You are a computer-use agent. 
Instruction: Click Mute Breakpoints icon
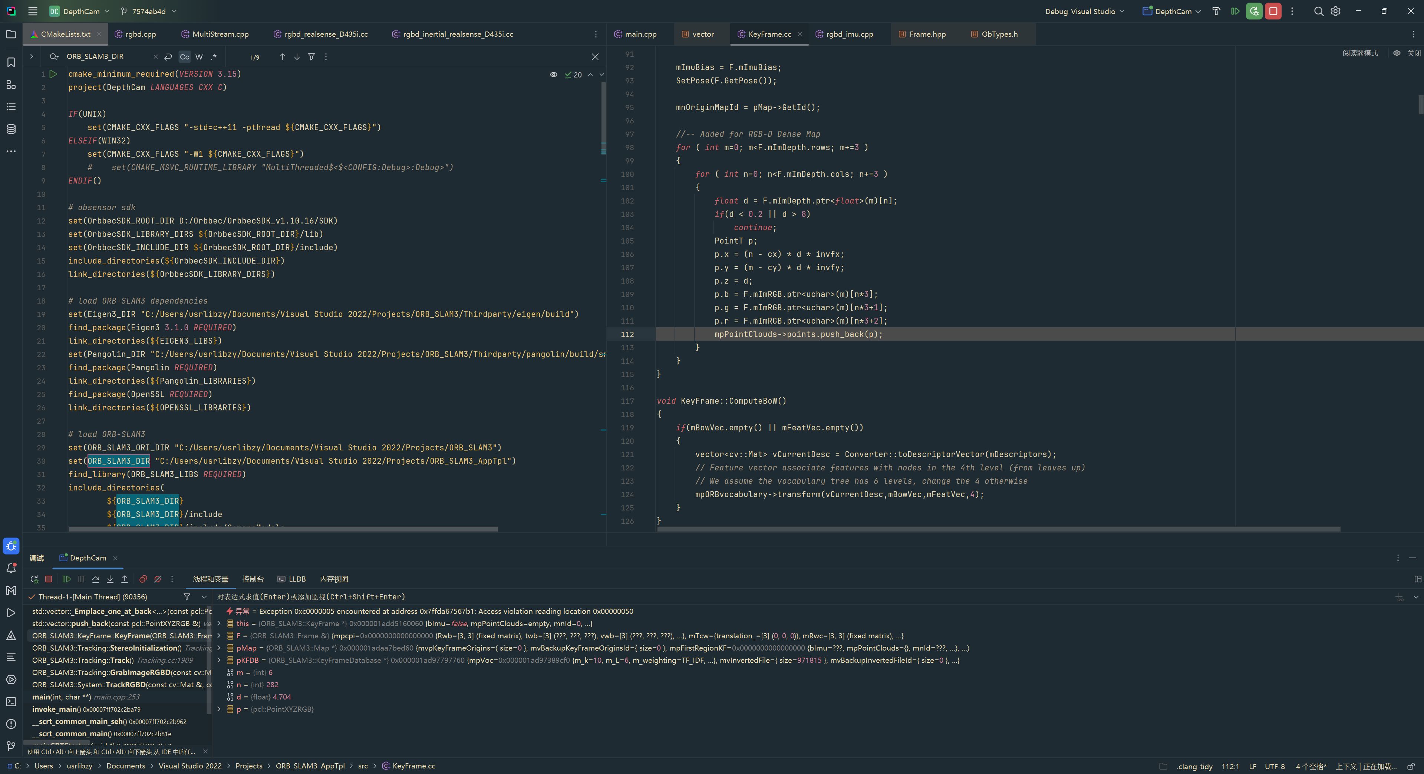click(158, 579)
